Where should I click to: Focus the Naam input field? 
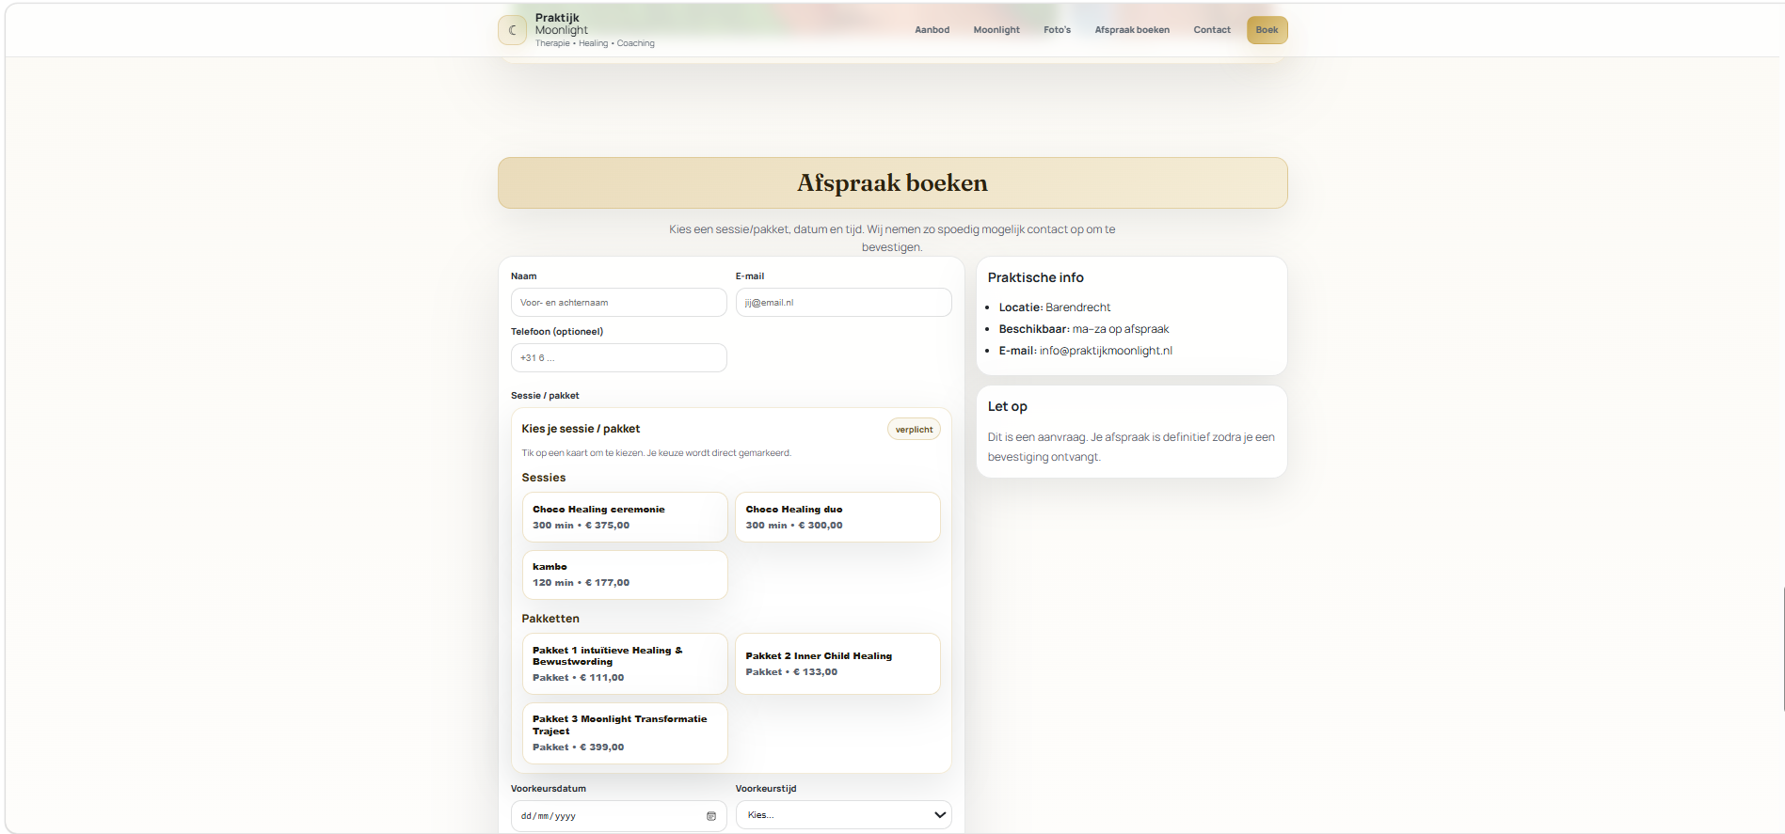618,303
